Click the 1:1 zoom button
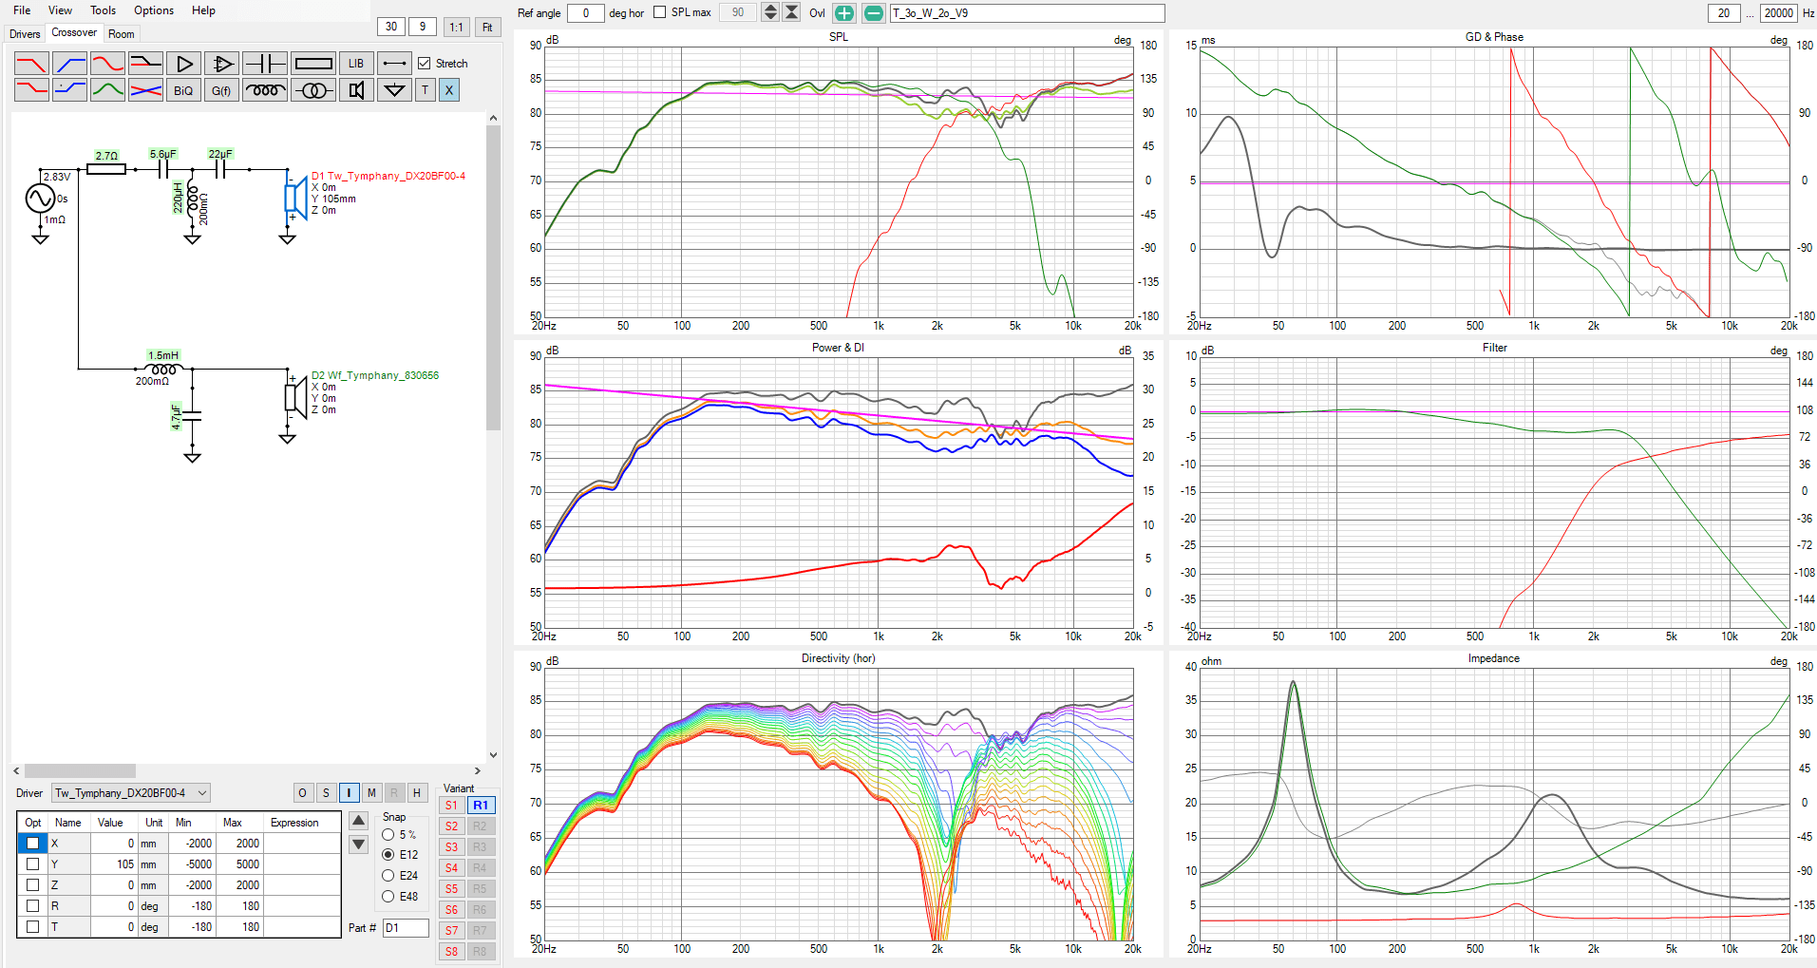This screenshot has width=1817, height=968. [456, 27]
